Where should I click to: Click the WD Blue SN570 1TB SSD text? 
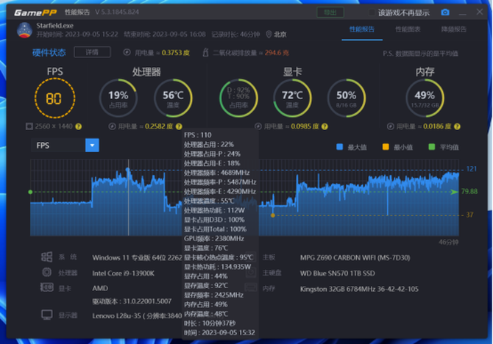pos(337,273)
